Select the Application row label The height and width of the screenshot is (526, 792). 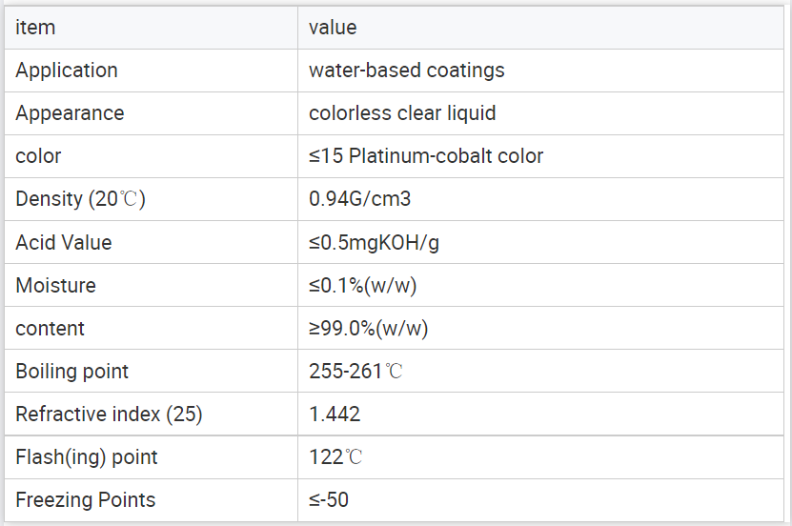coord(67,71)
